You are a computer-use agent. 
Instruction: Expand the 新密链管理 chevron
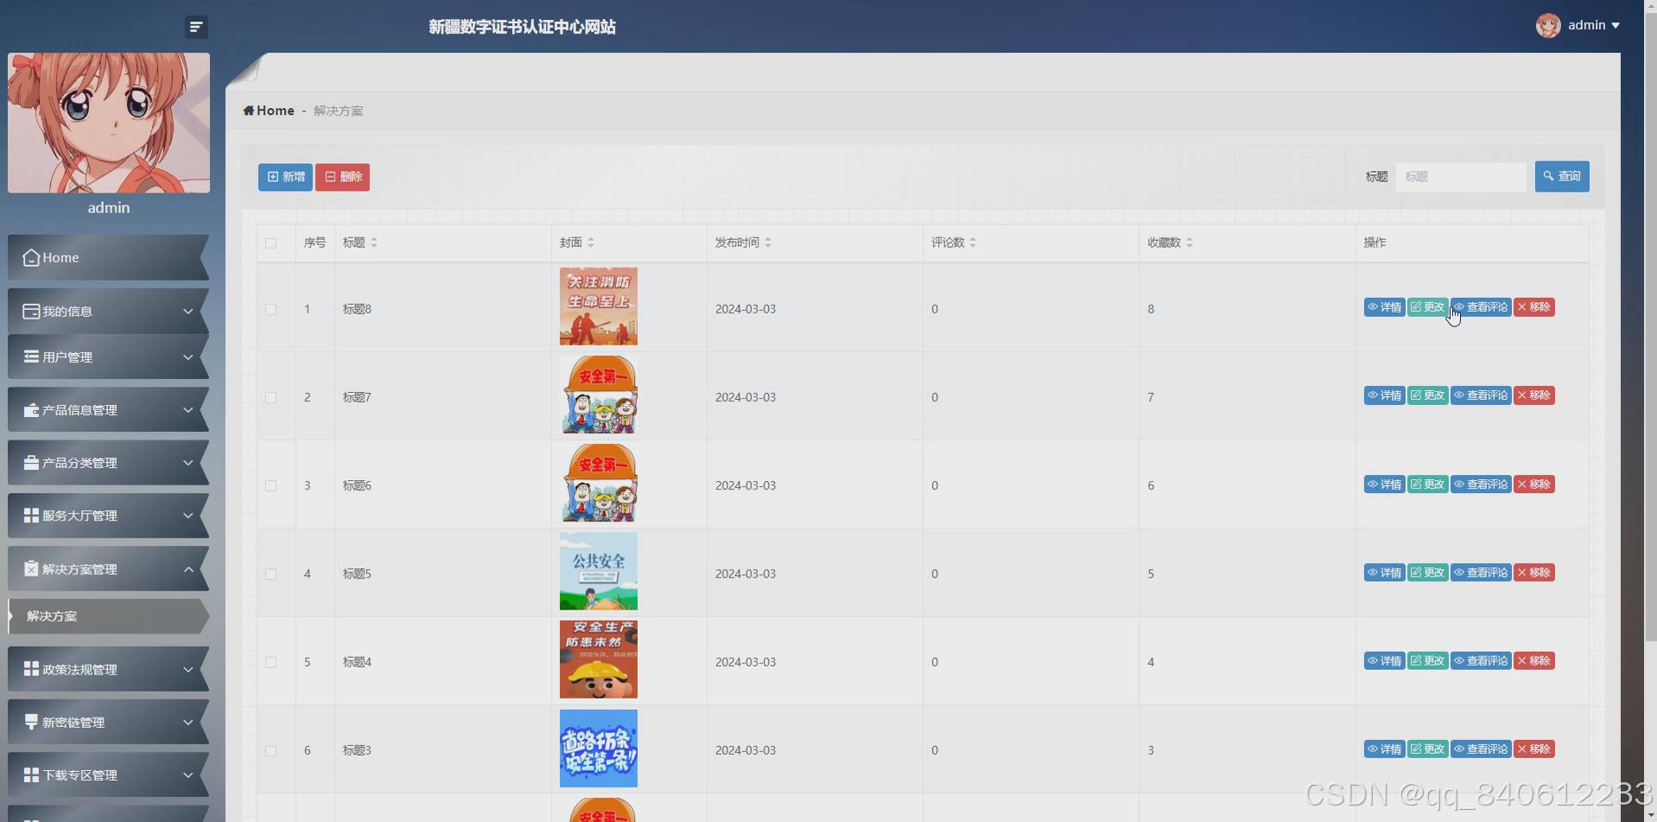pyautogui.click(x=187, y=722)
